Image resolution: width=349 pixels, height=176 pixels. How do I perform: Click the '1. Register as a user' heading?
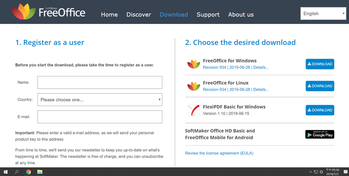50,42
